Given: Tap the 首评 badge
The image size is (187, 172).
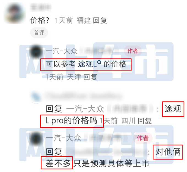Looking at the screenshot, I should click(39, 33).
